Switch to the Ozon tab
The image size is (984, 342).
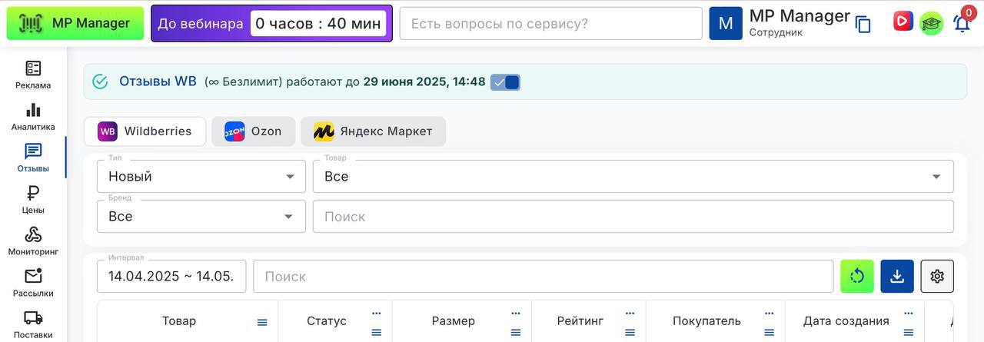click(253, 131)
